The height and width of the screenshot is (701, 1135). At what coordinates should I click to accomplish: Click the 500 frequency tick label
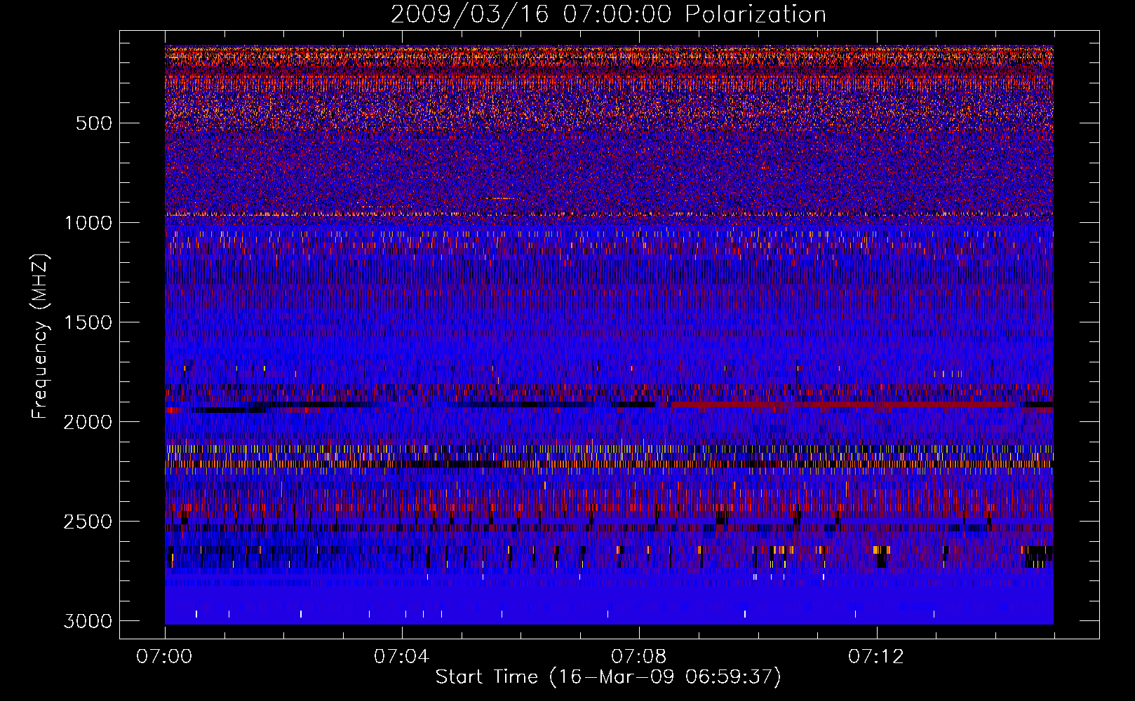(93, 123)
